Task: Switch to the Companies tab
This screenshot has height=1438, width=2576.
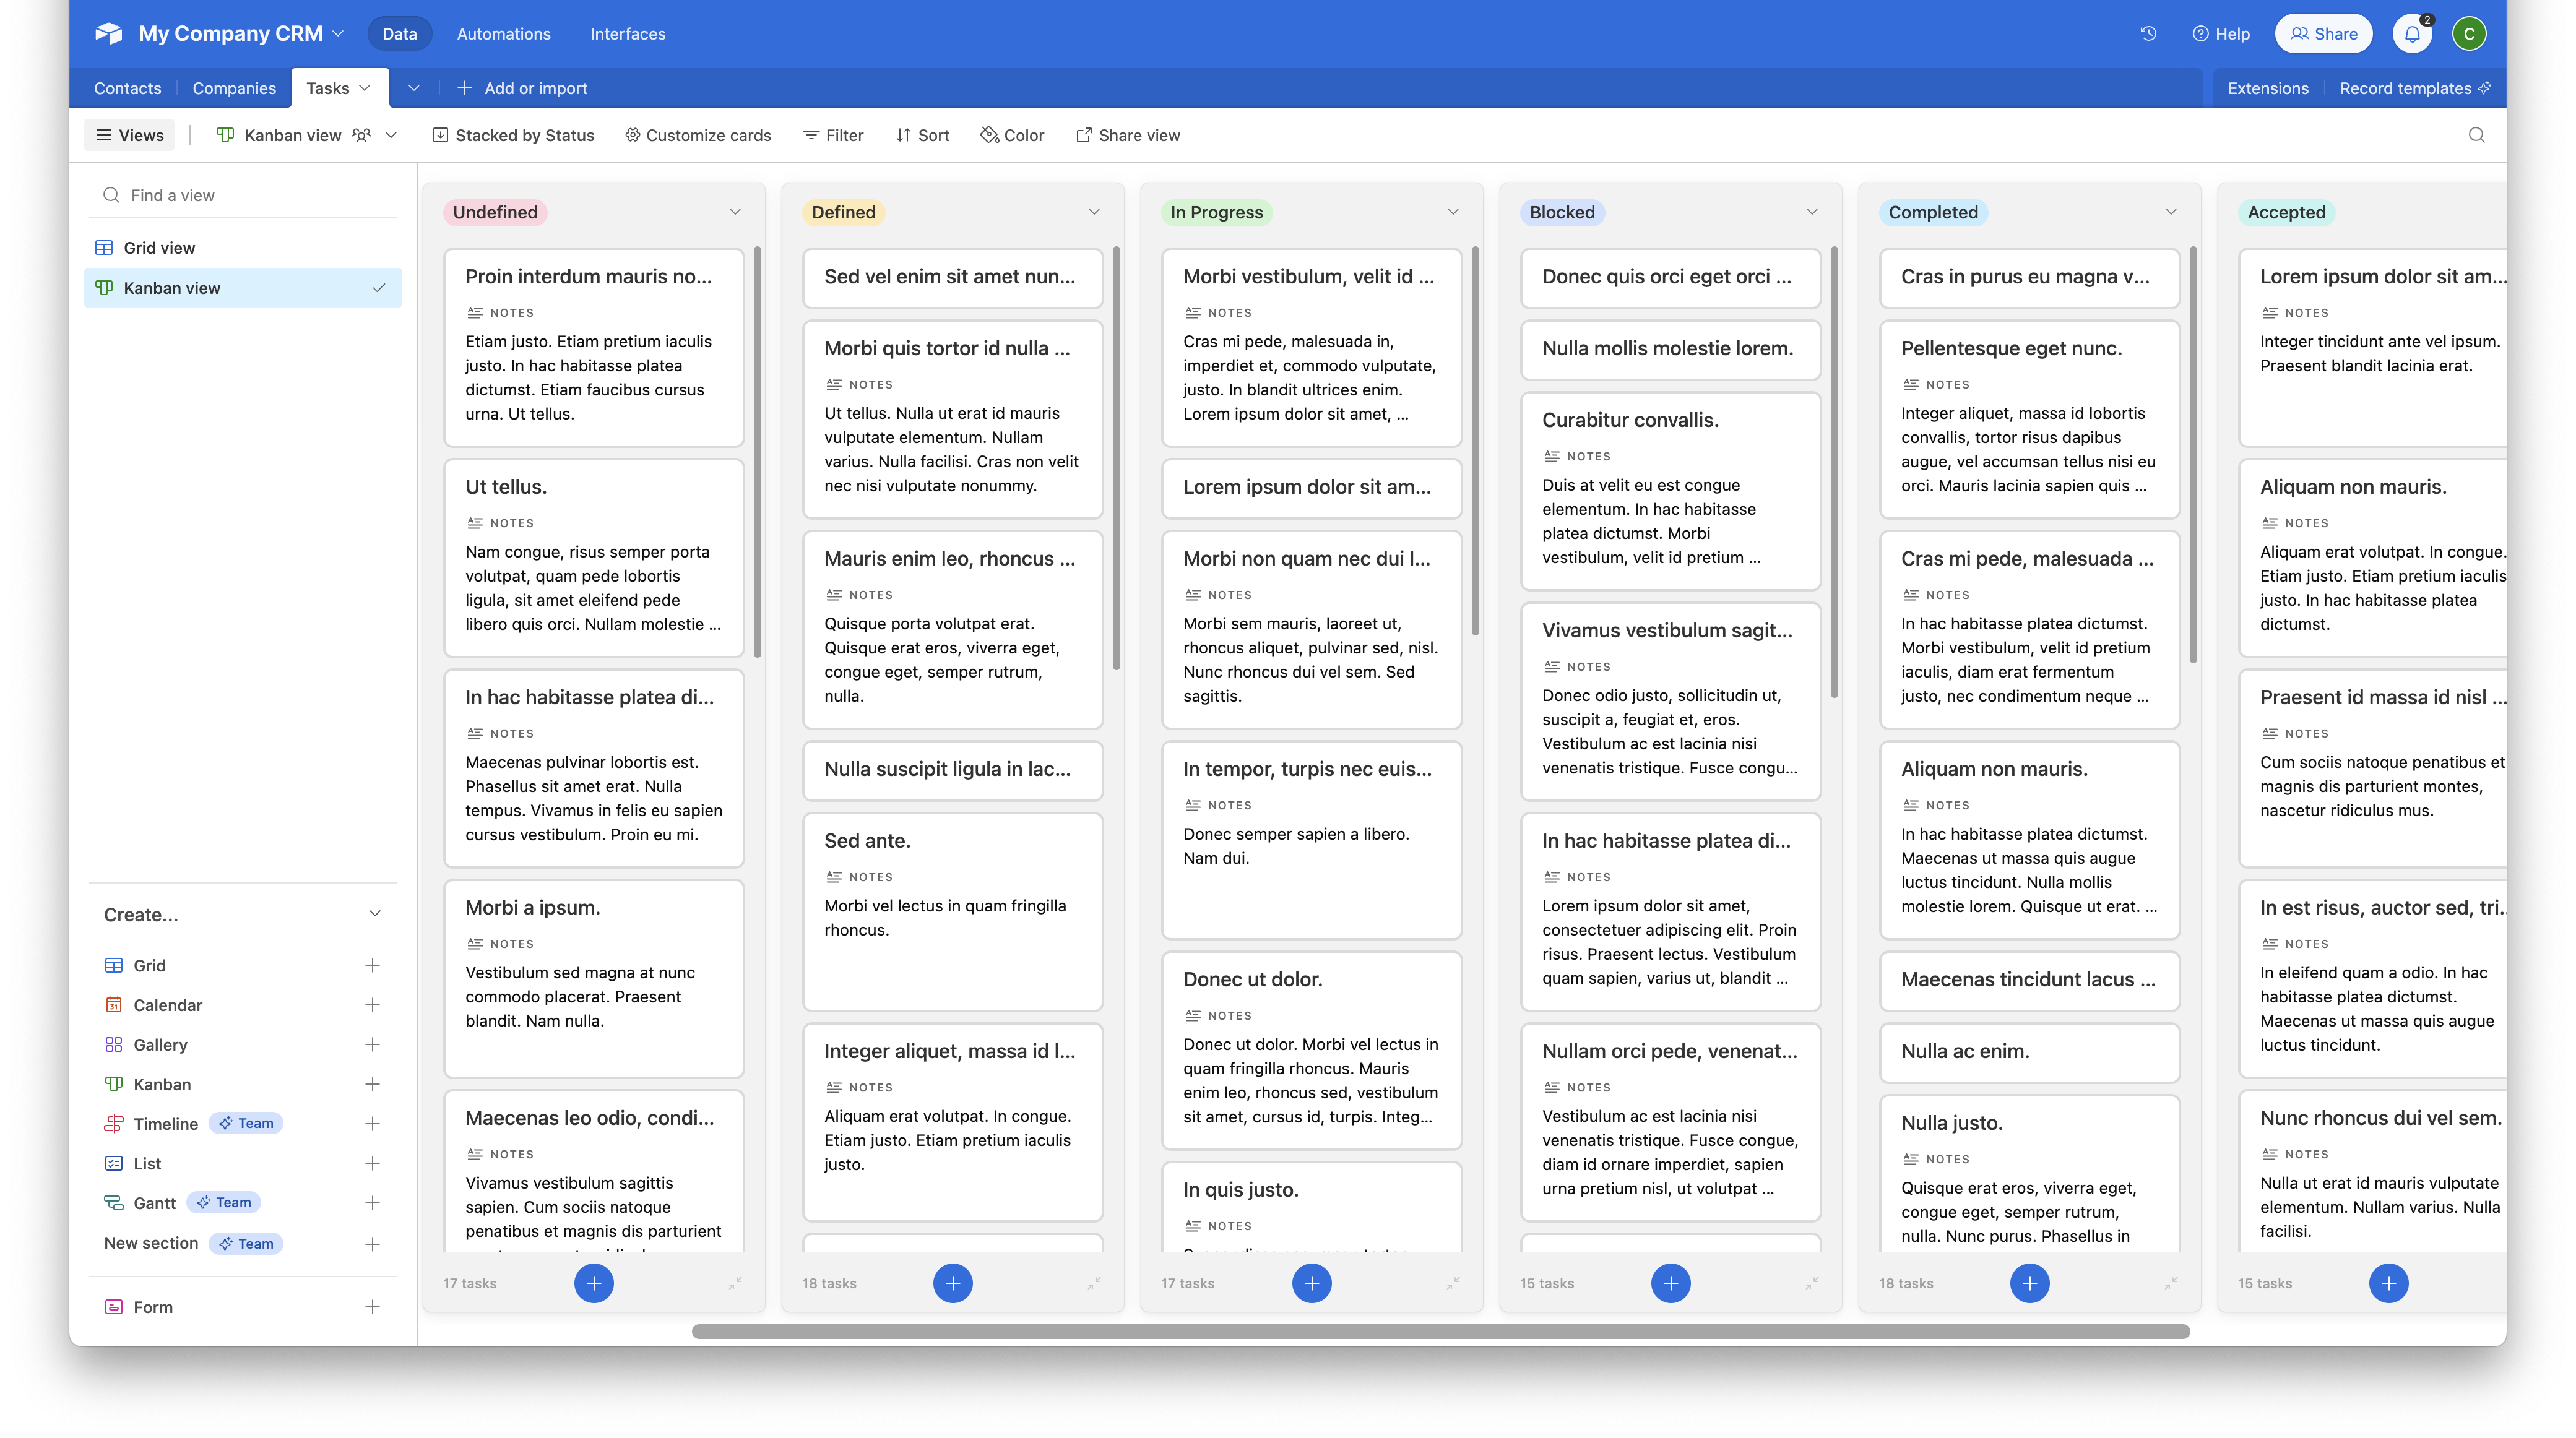Action: coord(234,88)
